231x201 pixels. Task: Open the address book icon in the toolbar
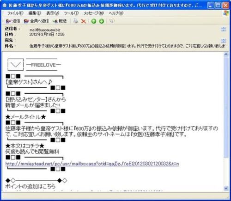(112, 21)
